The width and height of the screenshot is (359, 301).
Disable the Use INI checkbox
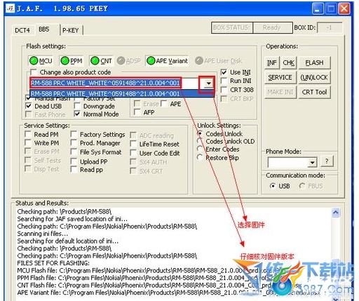[224, 72]
